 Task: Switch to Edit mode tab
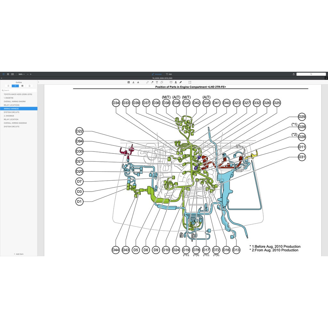(x=169, y=74)
